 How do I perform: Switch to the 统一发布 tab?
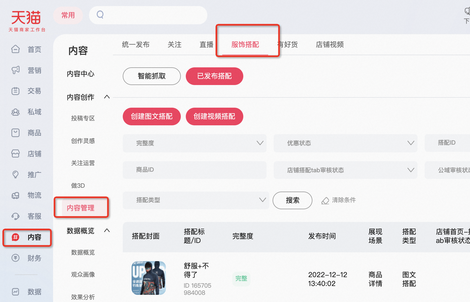click(x=136, y=44)
